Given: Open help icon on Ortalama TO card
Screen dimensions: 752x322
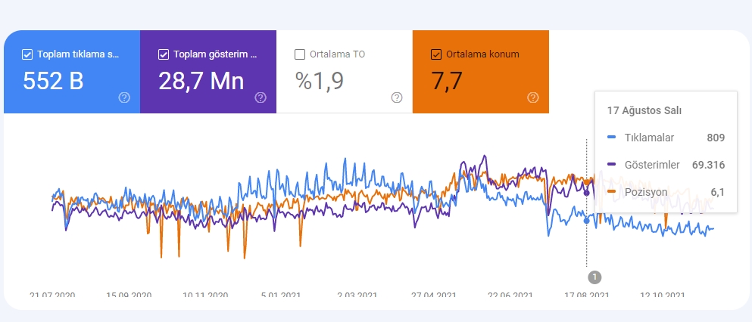Looking at the screenshot, I should point(397,98).
